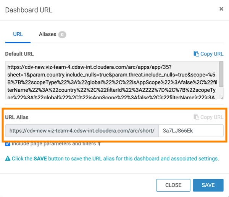The width and height of the screenshot is (229, 197).
Task: Click the greyed copy icon in URL Alias
Action: tap(197, 117)
